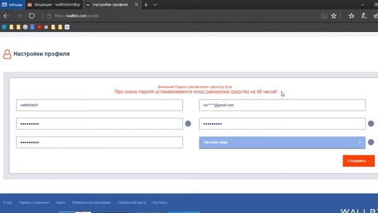
Task: Minimize the browser window
Action: click(362, 5)
